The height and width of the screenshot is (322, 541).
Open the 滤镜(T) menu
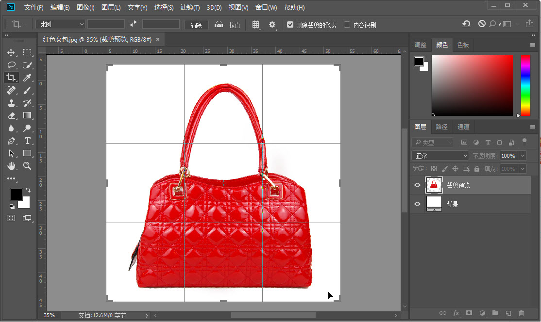(190, 7)
